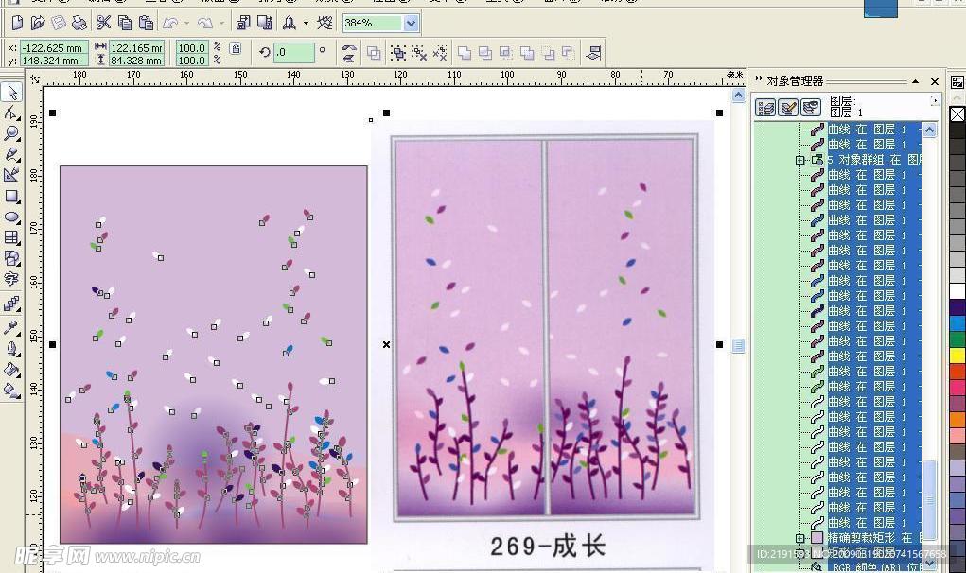Select the Pick arrow tool

(11, 93)
